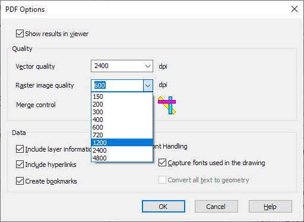Open the Vector quality dropdown
This screenshot has height=222, width=304.
122,66
